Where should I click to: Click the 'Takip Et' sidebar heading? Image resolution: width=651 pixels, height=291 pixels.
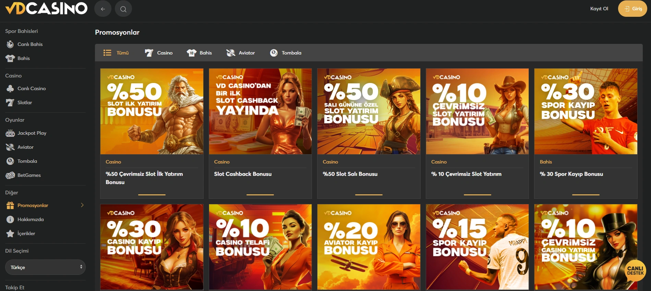pyautogui.click(x=15, y=287)
